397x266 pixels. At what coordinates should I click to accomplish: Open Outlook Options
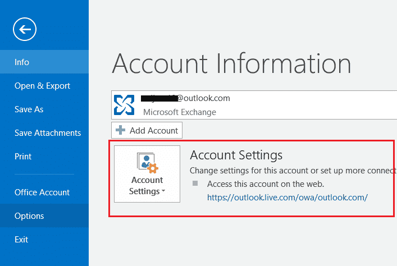(x=44, y=216)
